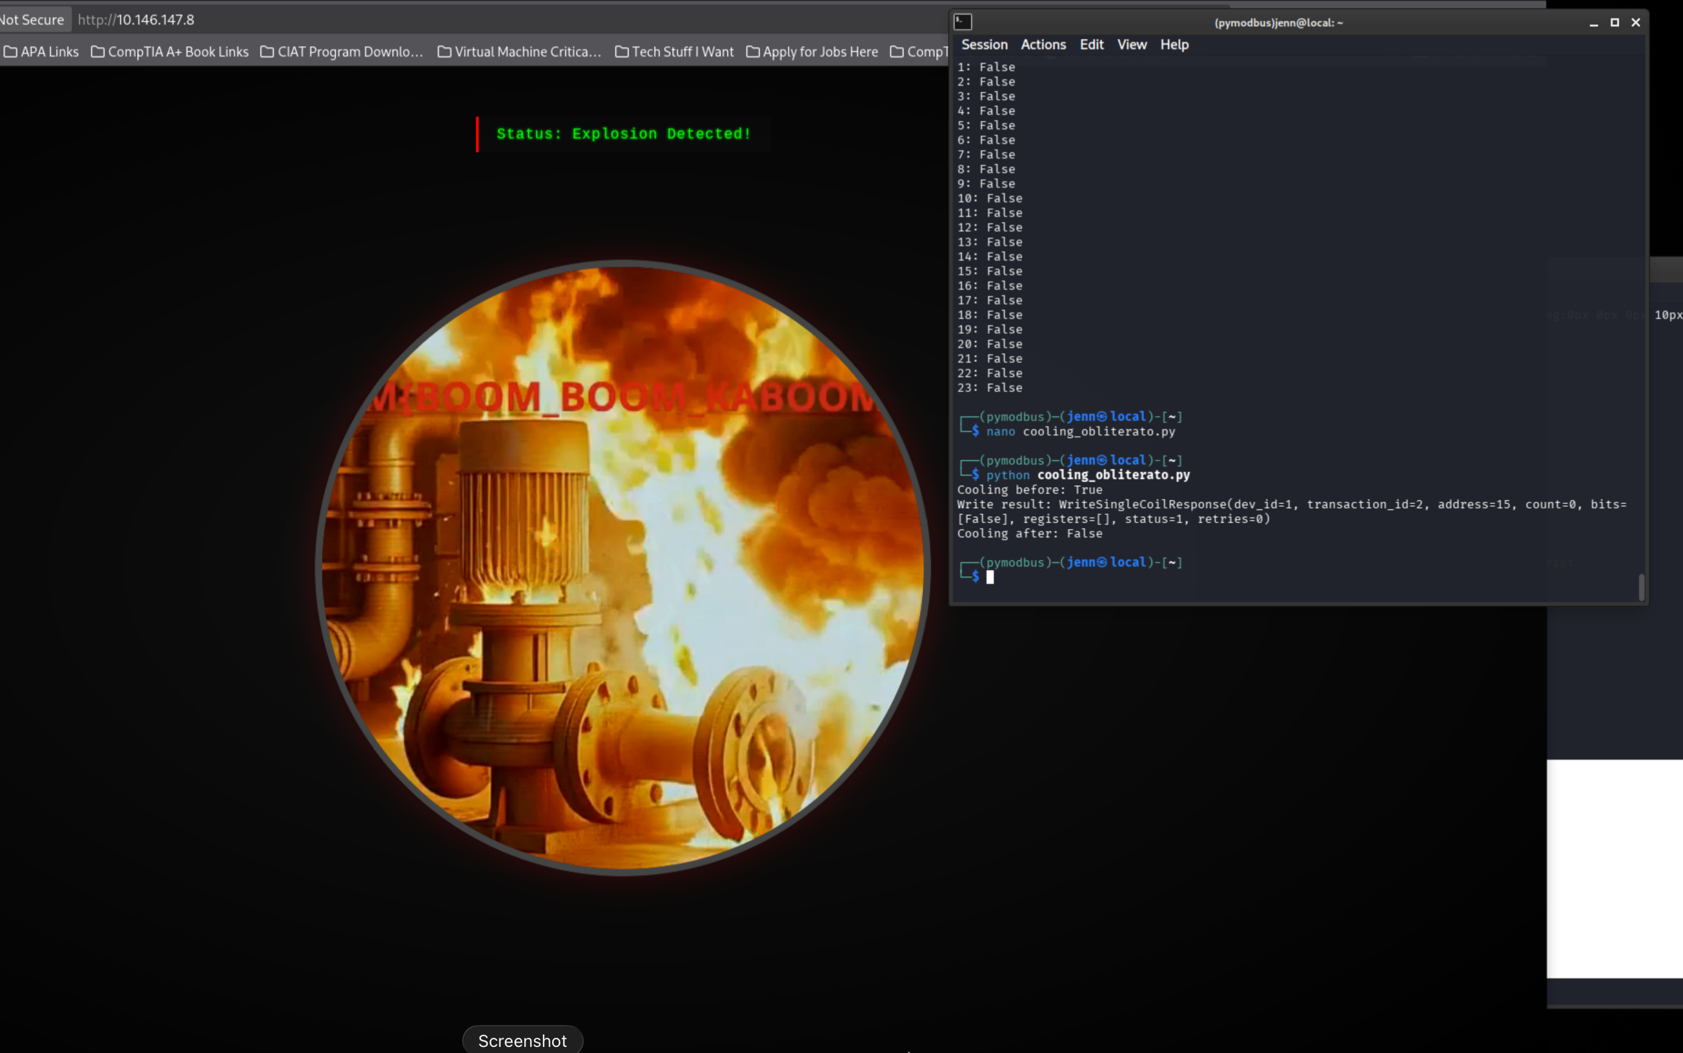The height and width of the screenshot is (1053, 1683).
Task: Click the '13: False' terminal line
Action: (x=990, y=243)
